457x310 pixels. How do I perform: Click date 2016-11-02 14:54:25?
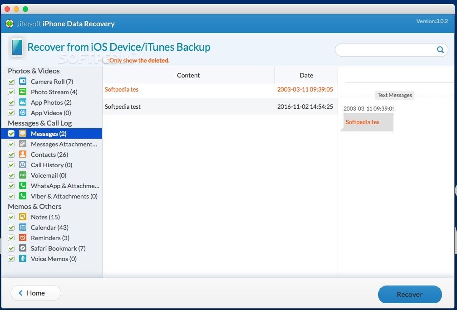305,107
